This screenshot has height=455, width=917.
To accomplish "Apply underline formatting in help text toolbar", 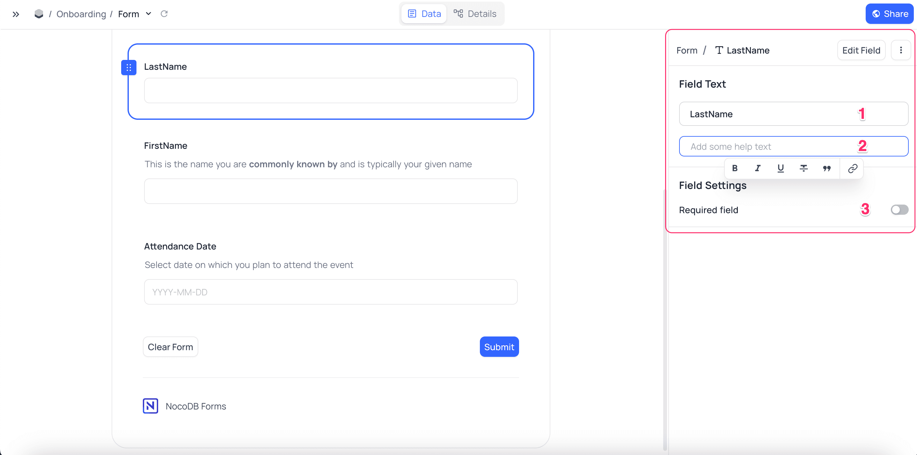I will [x=781, y=168].
